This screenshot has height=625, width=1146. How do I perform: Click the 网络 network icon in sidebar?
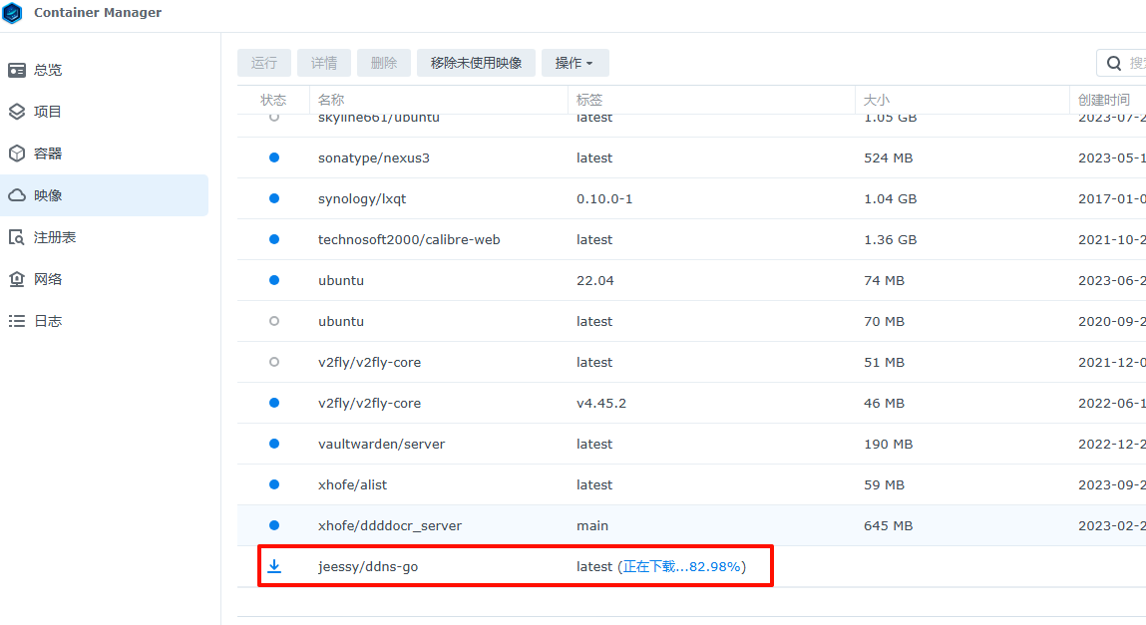click(17, 279)
